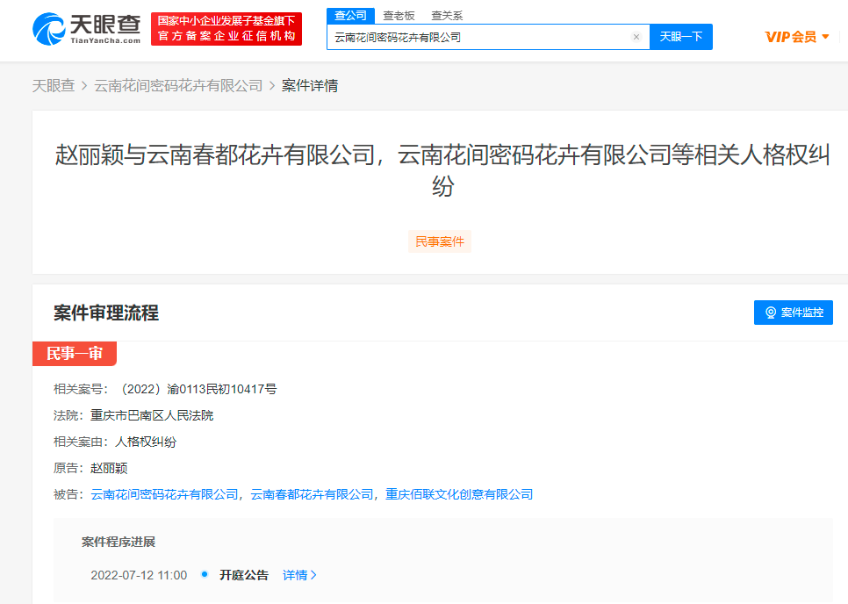Select court name 重庆市巴南区人民法院
Screen dimensions: 848x604
152,415
